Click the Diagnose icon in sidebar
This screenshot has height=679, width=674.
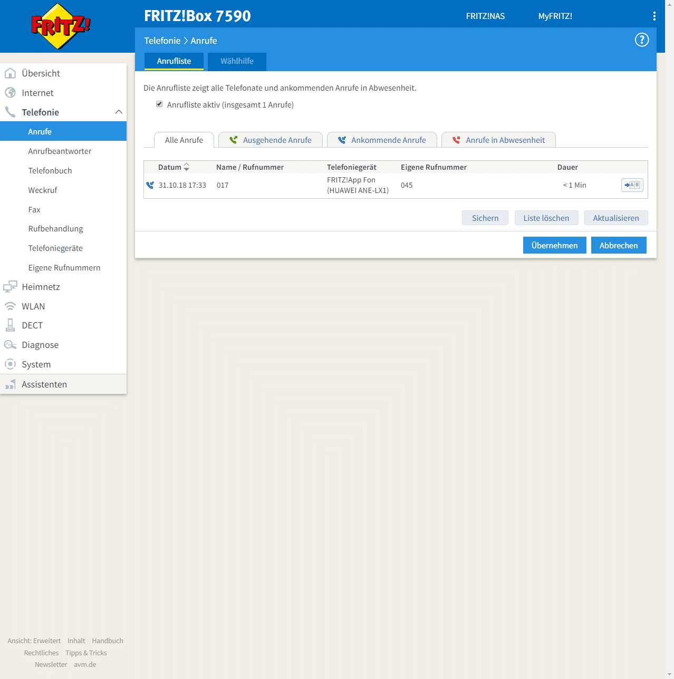[x=10, y=345]
